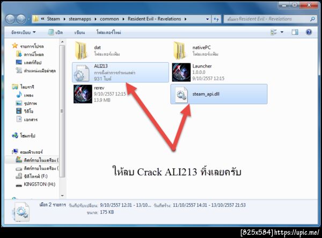Image resolution: width=322 pixels, height=238 pixels.
Task: Open Homegroup in the sidebar
Action: coord(24,136)
